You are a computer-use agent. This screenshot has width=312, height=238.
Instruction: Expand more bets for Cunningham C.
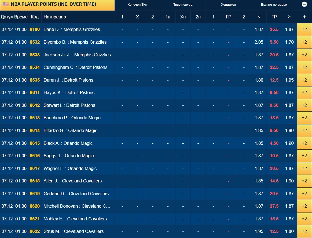304,67
